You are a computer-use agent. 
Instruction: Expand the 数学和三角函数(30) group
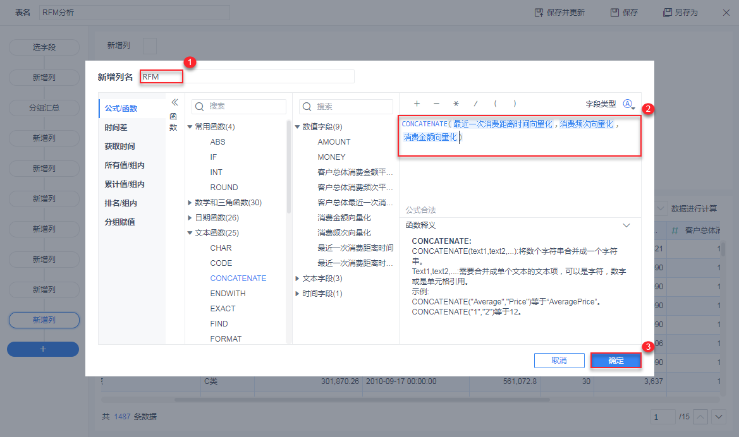tap(190, 203)
